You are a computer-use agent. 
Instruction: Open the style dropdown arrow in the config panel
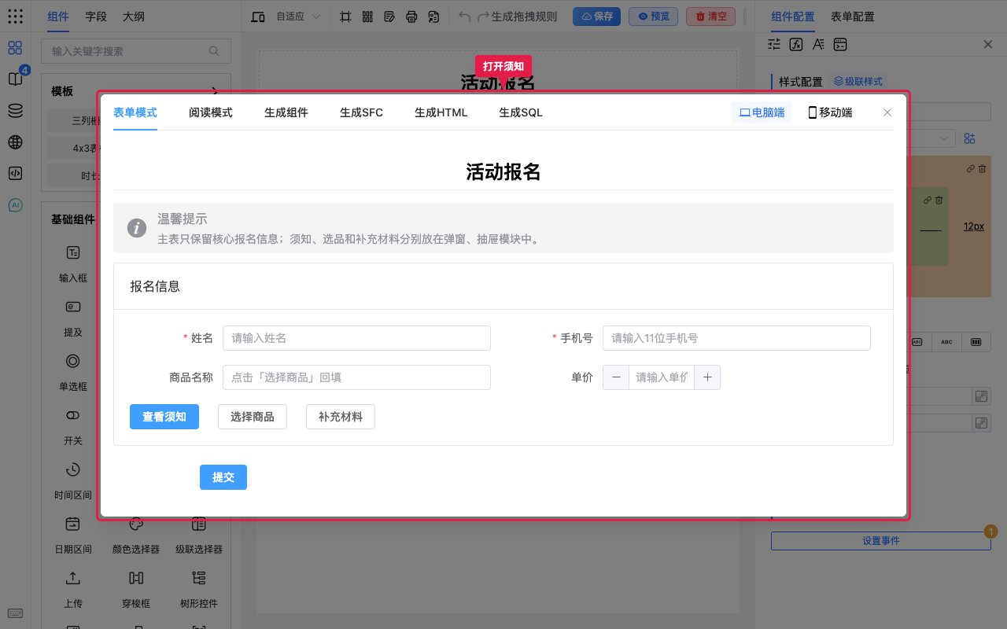pyautogui.click(x=945, y=138)
